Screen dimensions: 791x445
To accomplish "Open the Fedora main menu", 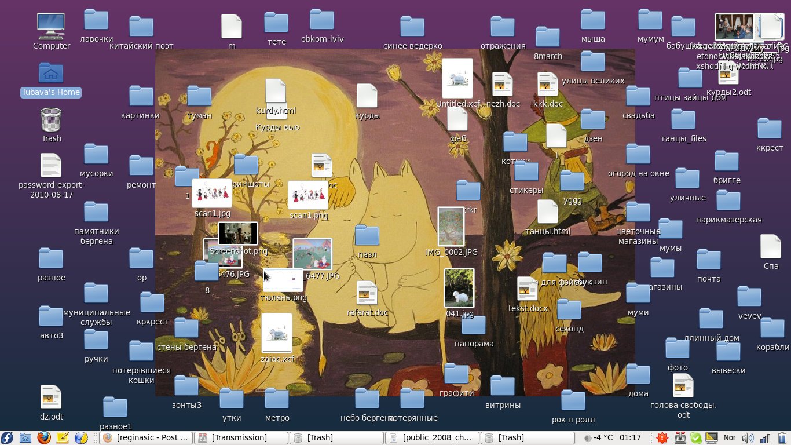I will pyautogui.click(x=7, y=437).
